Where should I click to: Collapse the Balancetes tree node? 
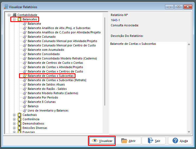(14, 19)
